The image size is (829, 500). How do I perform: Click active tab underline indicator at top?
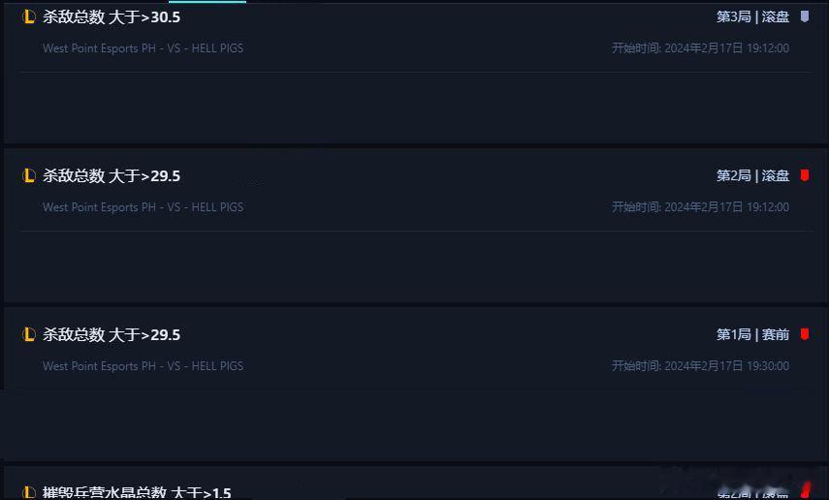207,2
